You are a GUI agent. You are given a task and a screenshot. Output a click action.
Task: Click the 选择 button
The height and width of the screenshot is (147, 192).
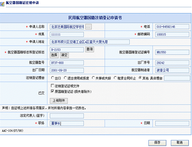tap(54, 55)
